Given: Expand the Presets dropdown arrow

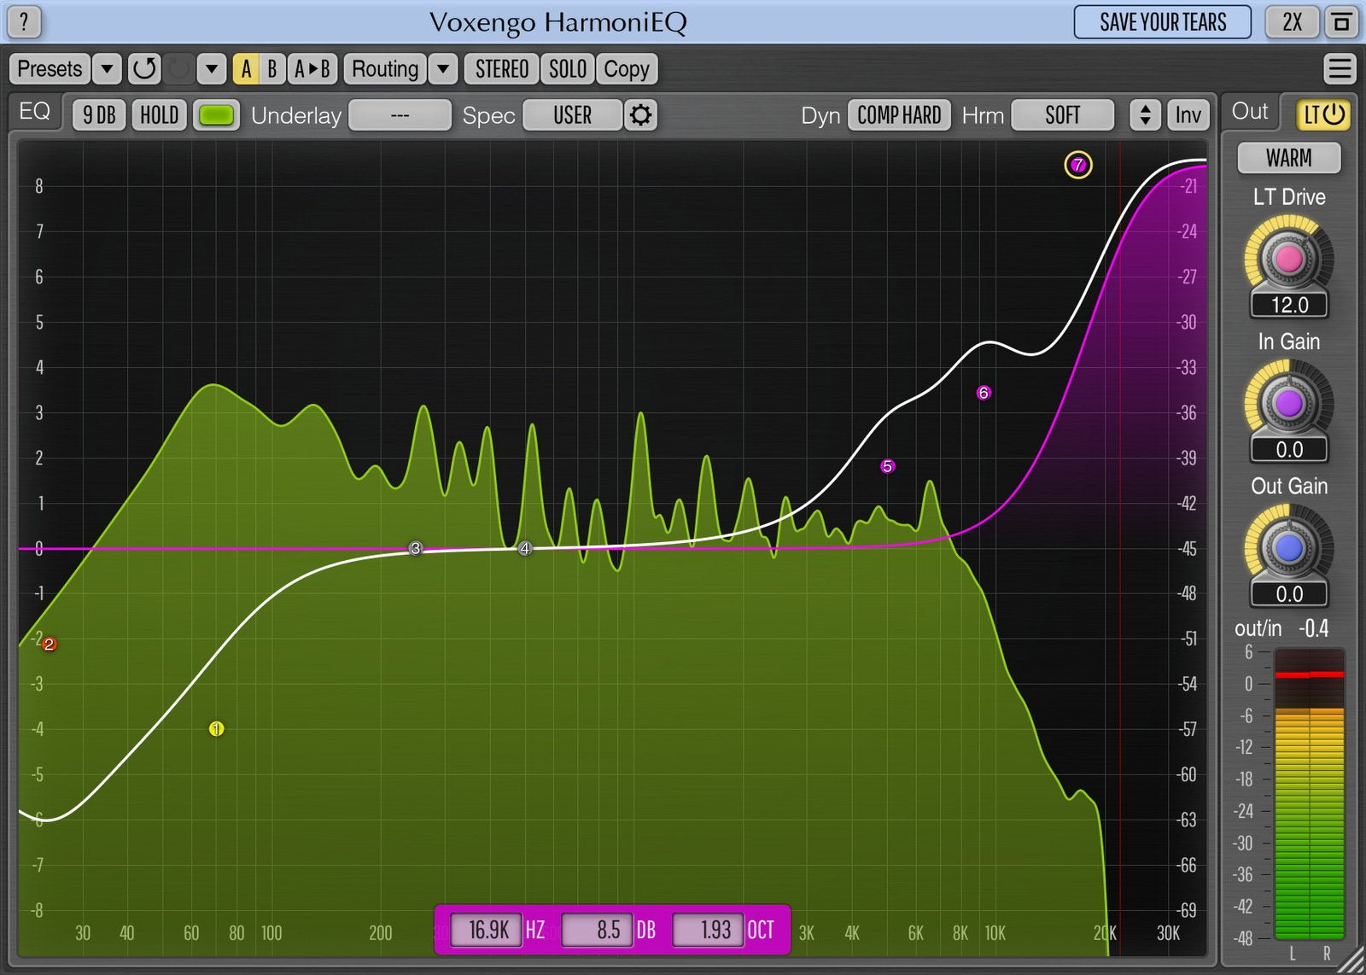Looking at the screenshot, I should coord(107,68).
